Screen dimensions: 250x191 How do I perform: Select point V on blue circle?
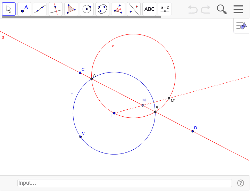(81, 137)
